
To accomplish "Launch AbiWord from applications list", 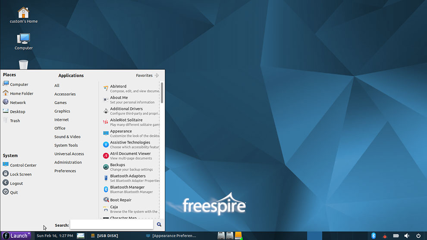I will pos(131,88).
